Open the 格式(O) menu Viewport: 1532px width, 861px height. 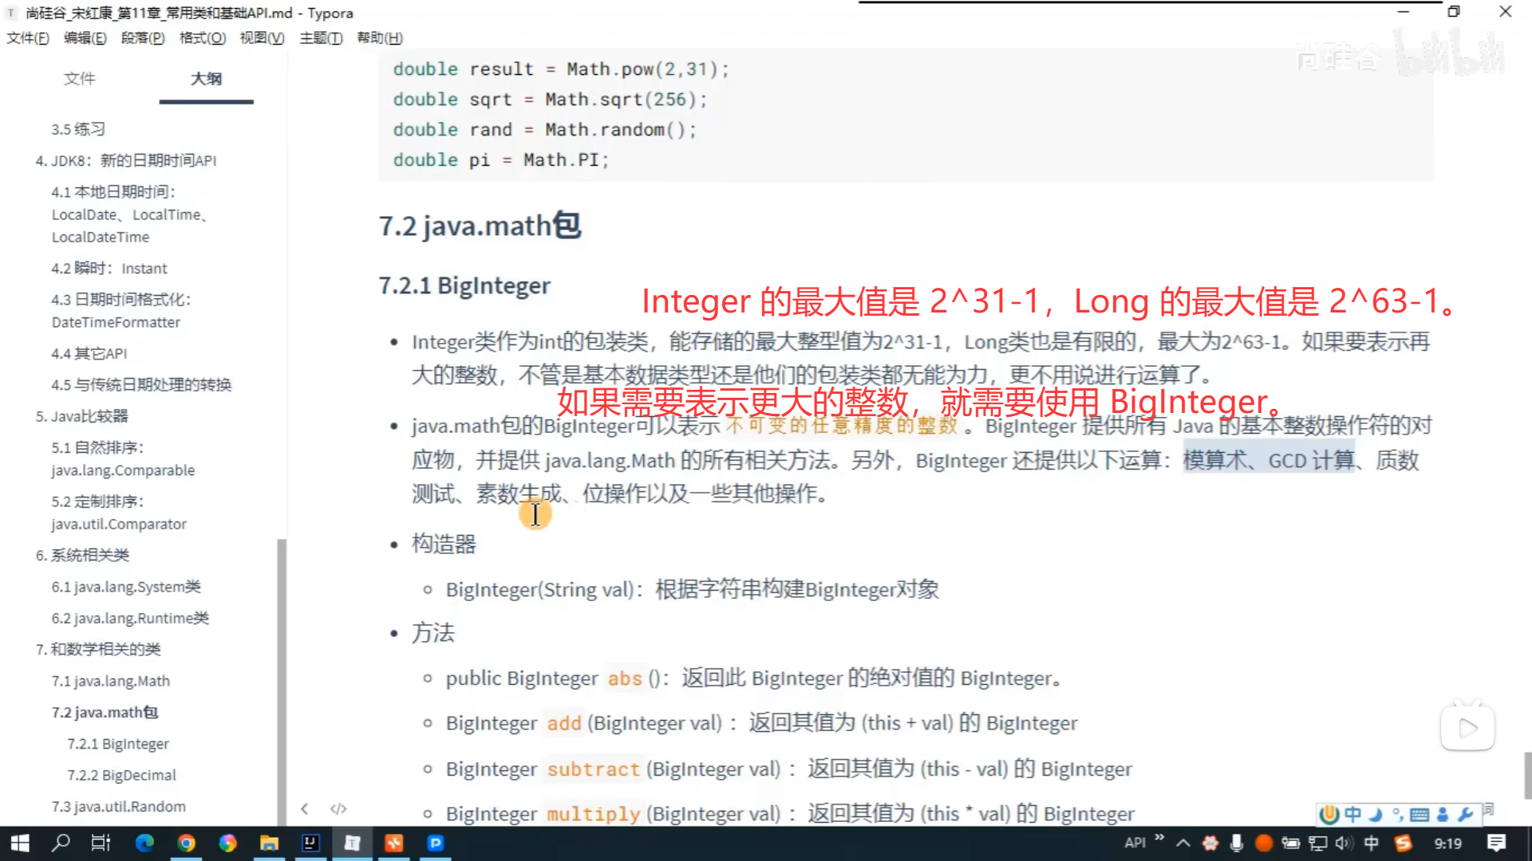(202, 37)
